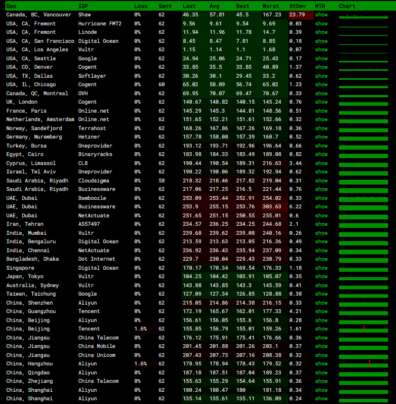Open MTR for Riyadh Cloudsigma row
This screenshot has height=404, width=396.
(x=322, y=181)
